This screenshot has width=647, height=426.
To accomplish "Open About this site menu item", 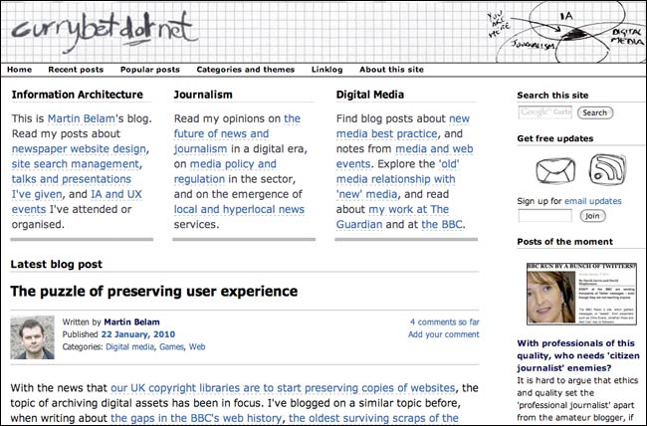I will 391,70.
